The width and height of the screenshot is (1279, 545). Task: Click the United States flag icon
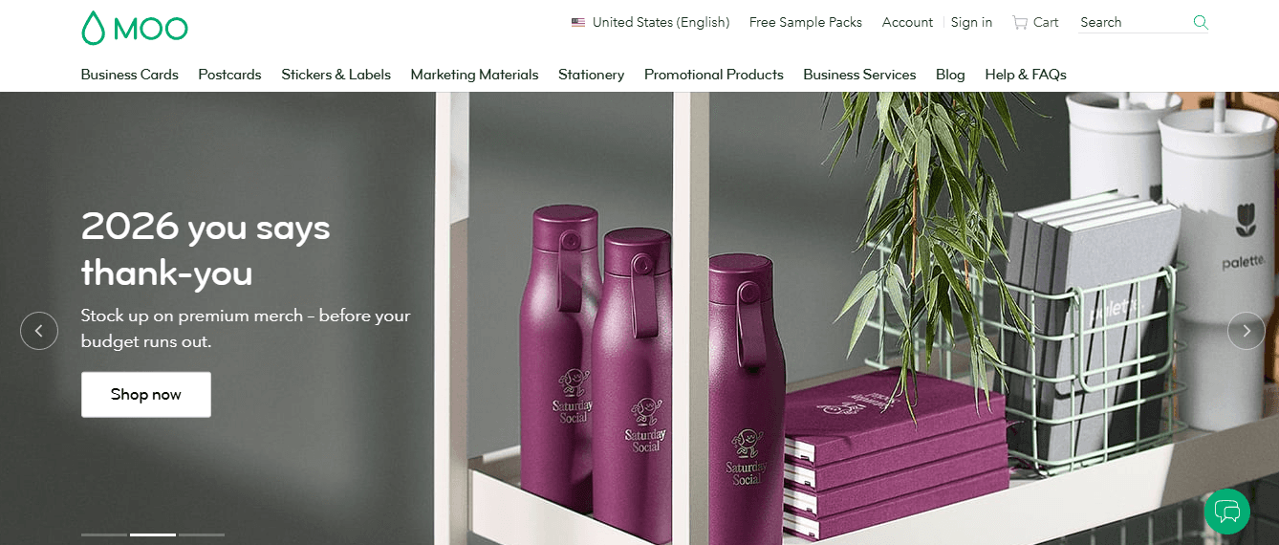click(578, 22)
